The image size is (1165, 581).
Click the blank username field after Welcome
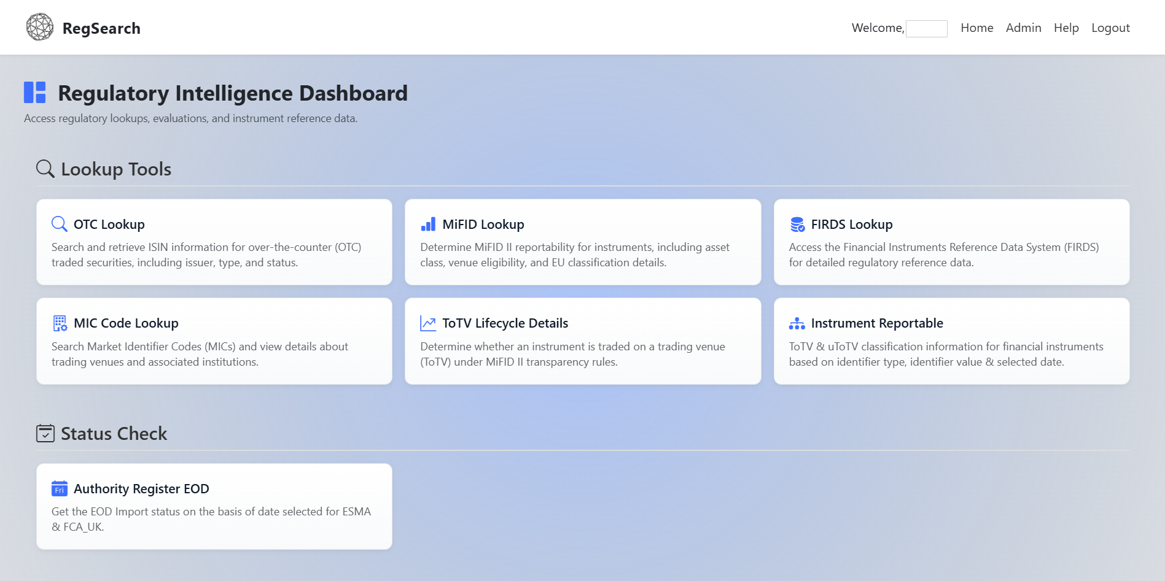coord(926,28)
